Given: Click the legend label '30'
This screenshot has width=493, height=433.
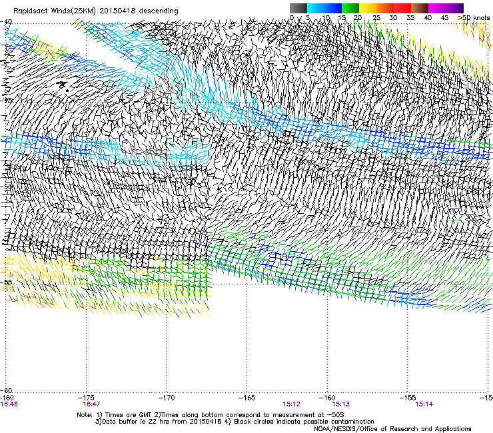Looking at the screenshot, I should pyautogui.click(x=393, y=18).
